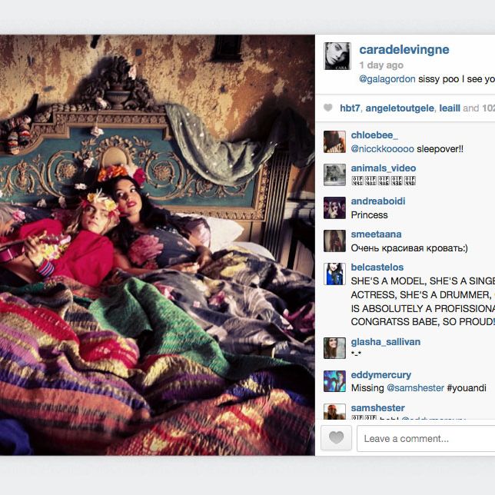This screenshot has height=495, width=495.
Task: Click the @samshester mention in comment
Action: pyautogui.click(x=415, y=388)
